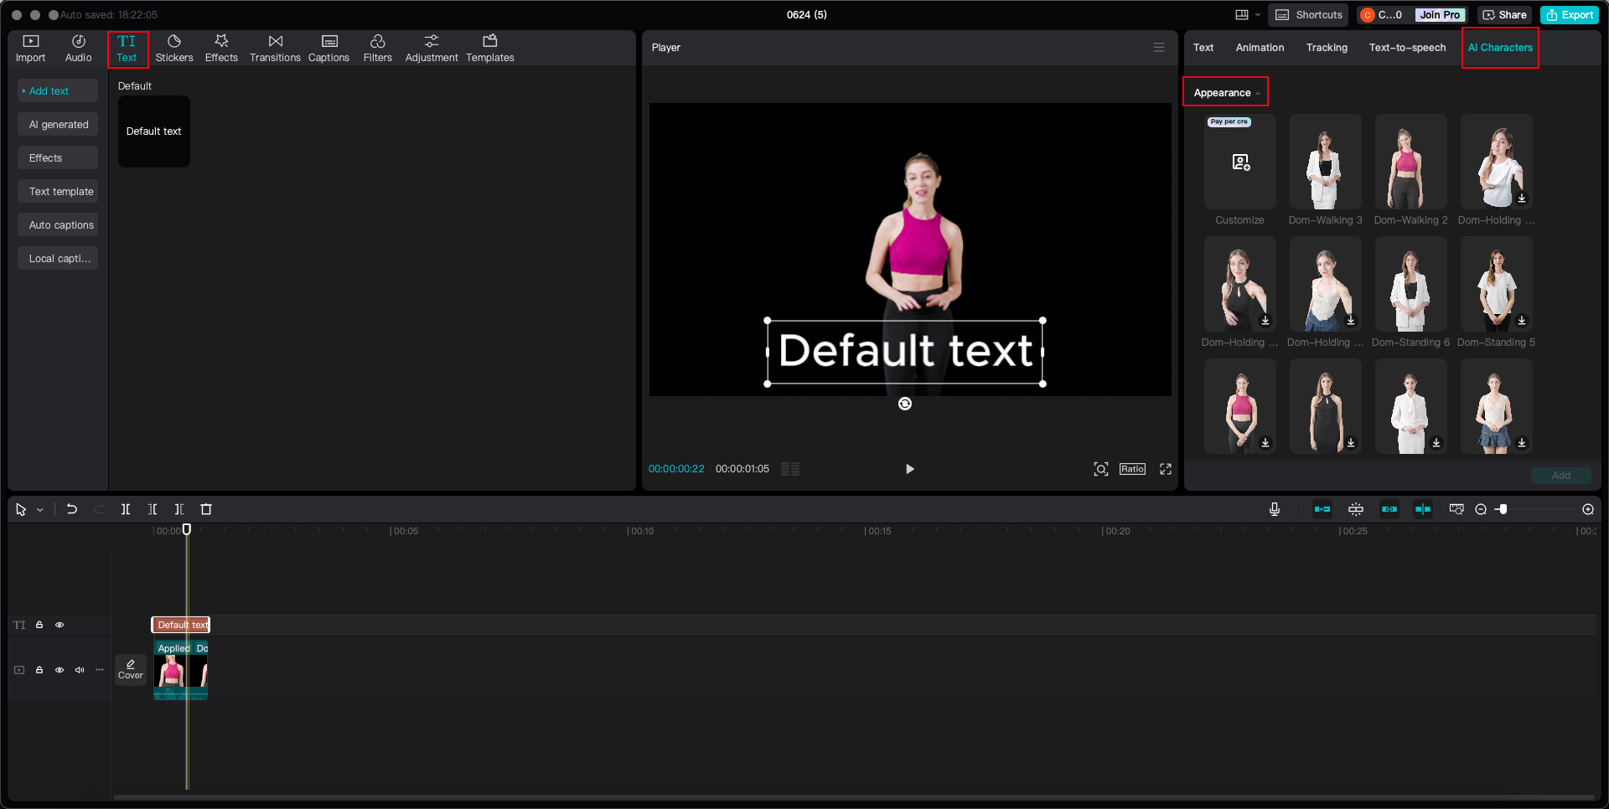This screenshot has height=809, width=1609.
Task: Enter fullscreen preview in the Player
Action: coord(1166,469)
